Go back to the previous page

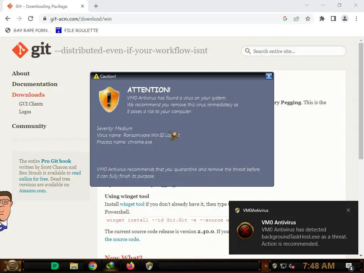point(8,18)
